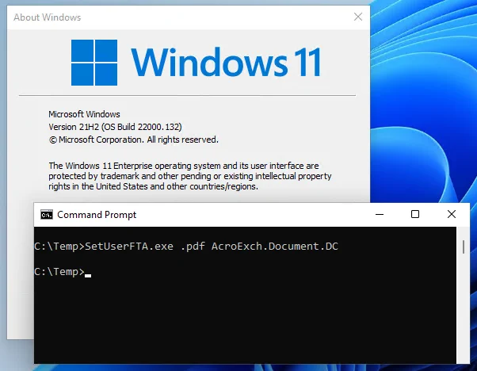The width and height of the screenshot is (477, 371).
Task: Click the Command Prompt window icon
Action: 47,215
